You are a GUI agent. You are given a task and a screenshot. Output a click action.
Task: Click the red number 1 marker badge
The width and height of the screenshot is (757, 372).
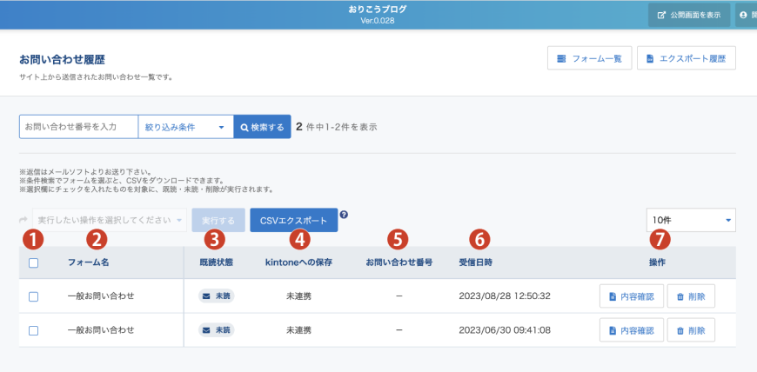point(32,237)
